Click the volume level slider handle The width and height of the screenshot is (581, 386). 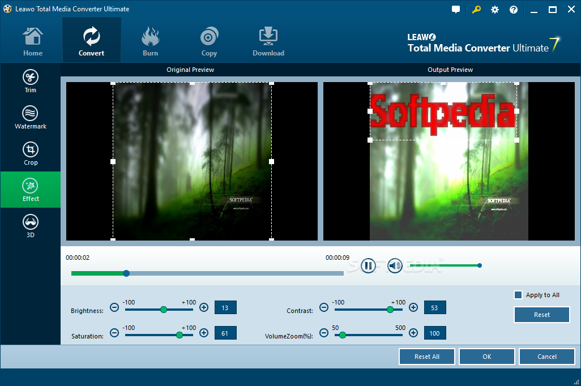pyautogui.click(x=480, y=265)
